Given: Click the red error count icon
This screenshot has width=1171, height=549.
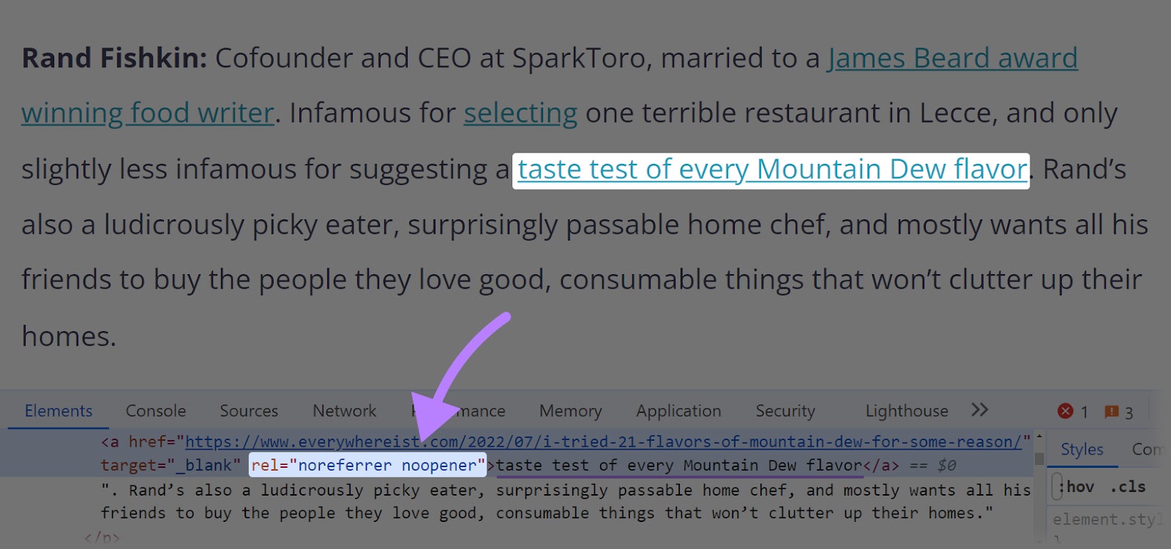Looking at the screenshot, I should [1066, 412].
